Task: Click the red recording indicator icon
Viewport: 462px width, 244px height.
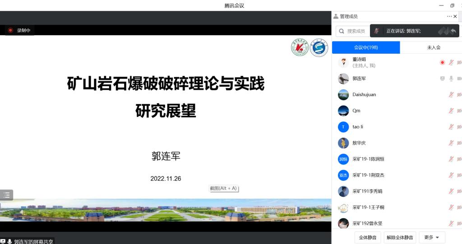Action: click(x=10, y=30)
